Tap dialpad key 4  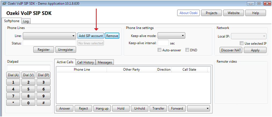(13, 89)
